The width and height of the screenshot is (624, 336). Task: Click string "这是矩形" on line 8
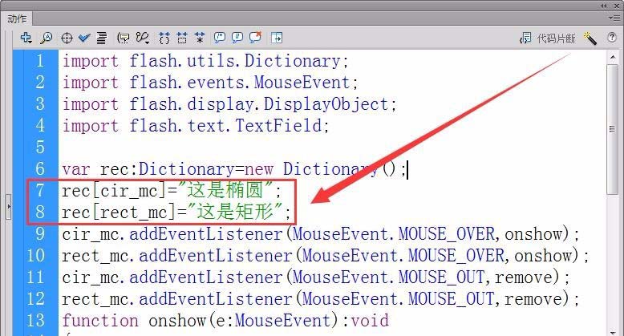[x=235, y=212]
